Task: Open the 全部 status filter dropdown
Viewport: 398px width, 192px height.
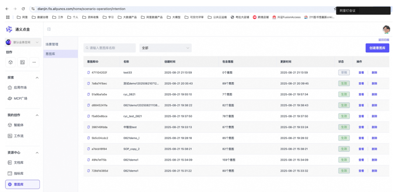Action: pyautogui.click(x=165, y=48)
